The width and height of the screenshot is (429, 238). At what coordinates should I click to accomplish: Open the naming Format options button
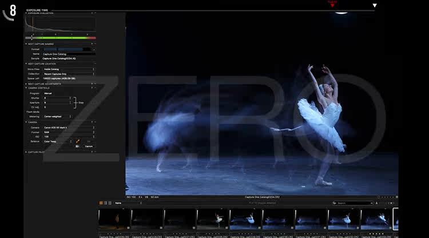click(x=94, y=50)
